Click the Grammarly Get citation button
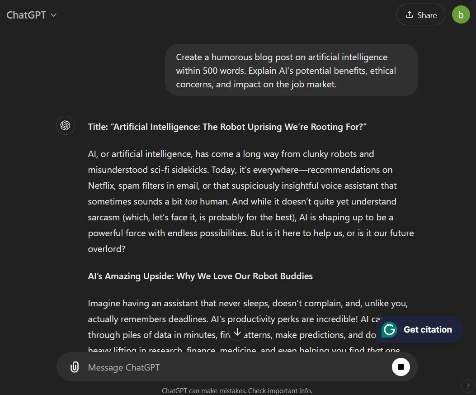Viewport: 476px width, 395px height. tap(419, 329)
